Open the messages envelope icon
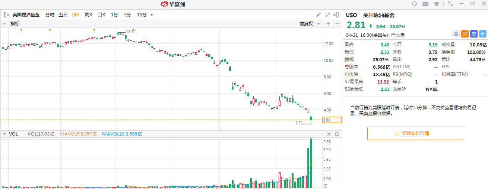The height and width of the screenshot is (189, 488). 425,4
